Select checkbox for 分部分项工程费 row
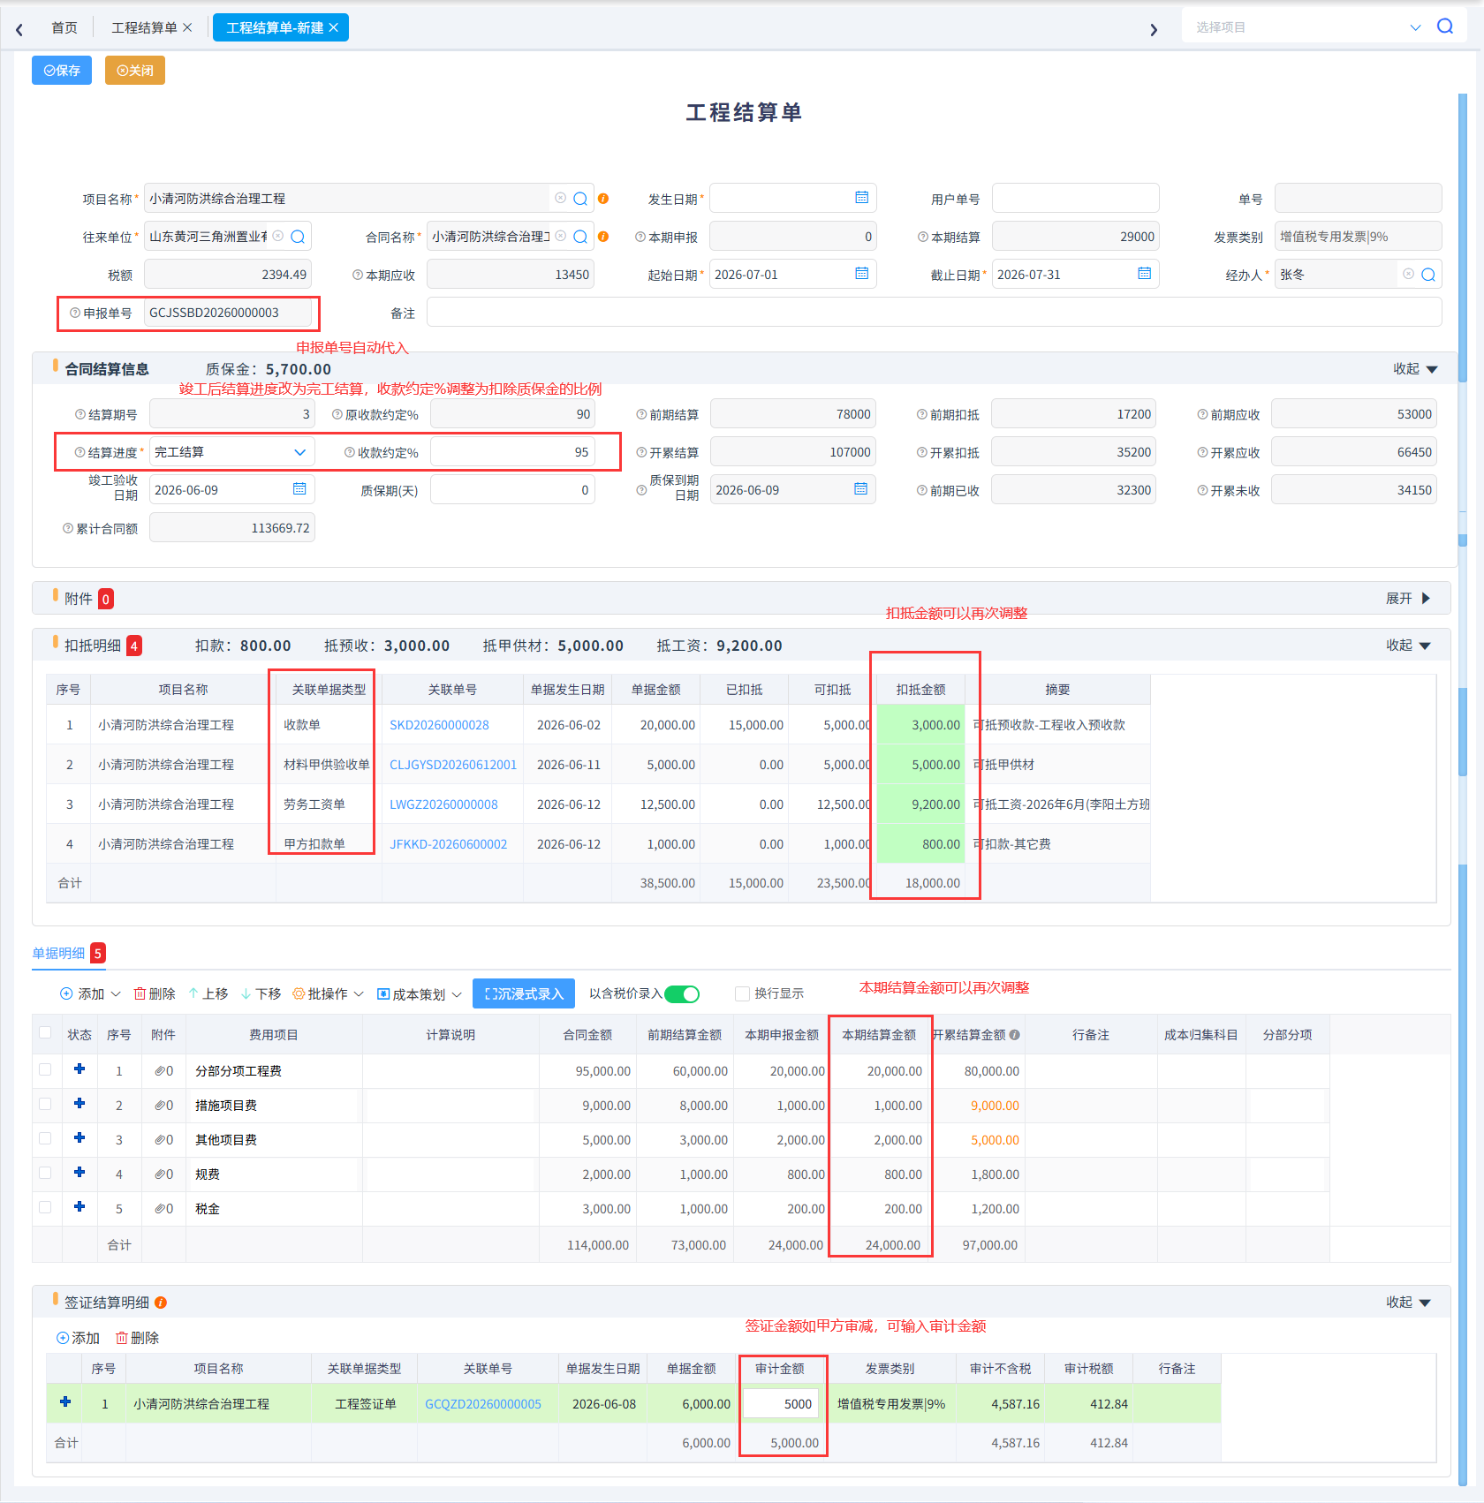The image size is (1484, 1503). (x=45, y=1069)
